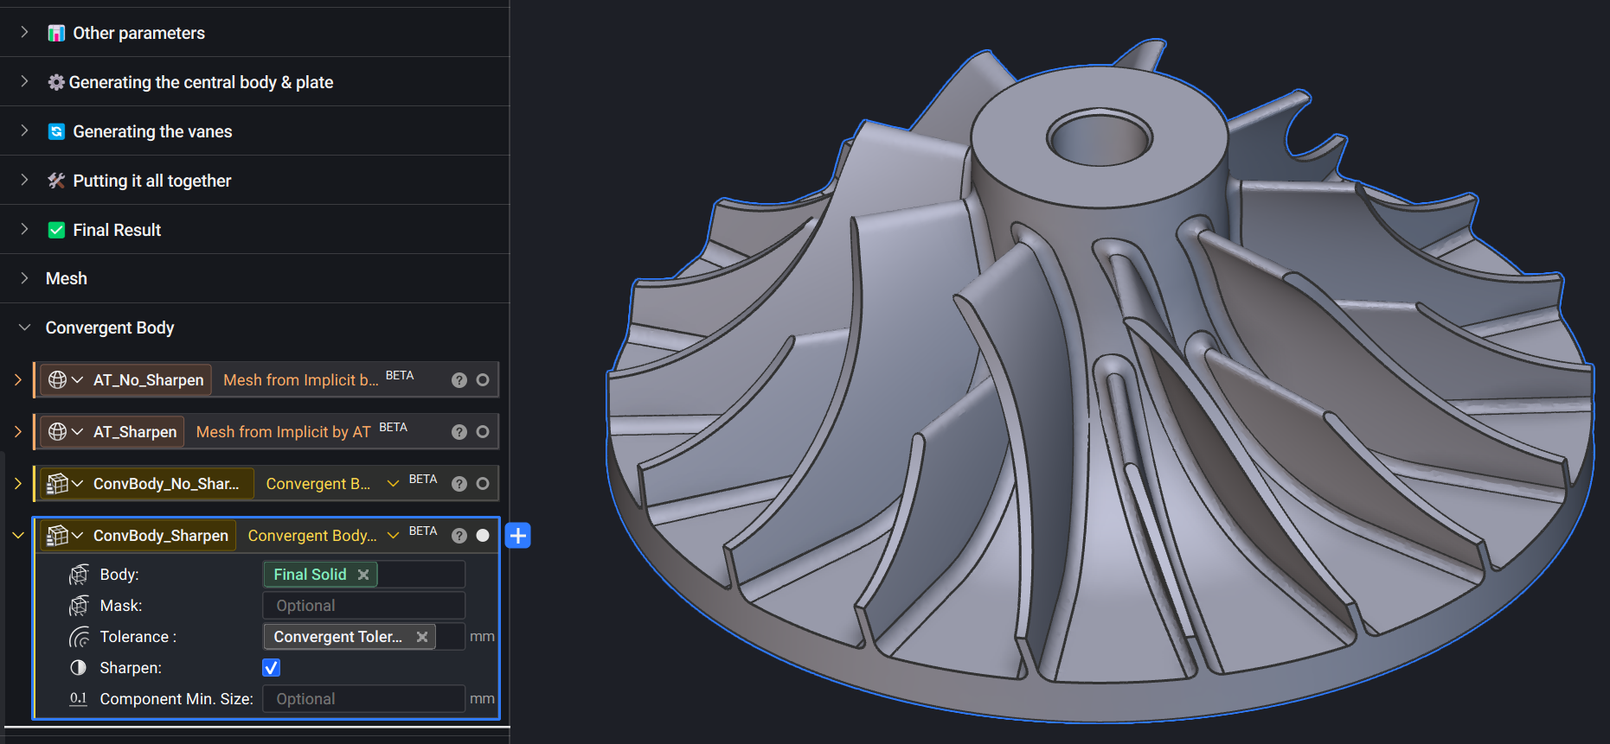Click the tools icon beside Putting it all together
The image size is (1610, 744).
click(56, 181)
